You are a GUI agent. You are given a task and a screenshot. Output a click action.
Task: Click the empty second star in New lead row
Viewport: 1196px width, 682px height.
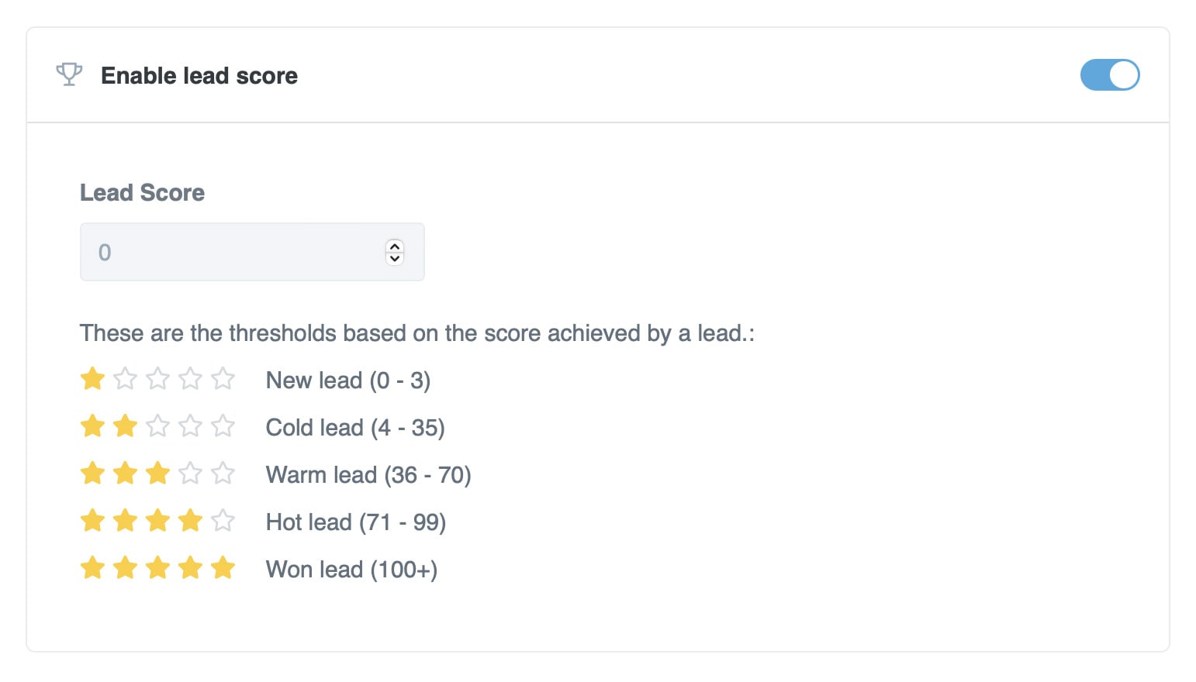125,379
